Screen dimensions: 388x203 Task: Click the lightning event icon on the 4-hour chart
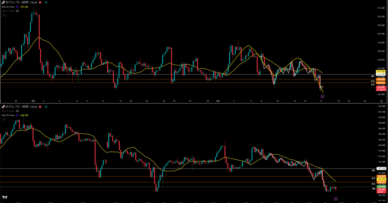coord(322,96)
